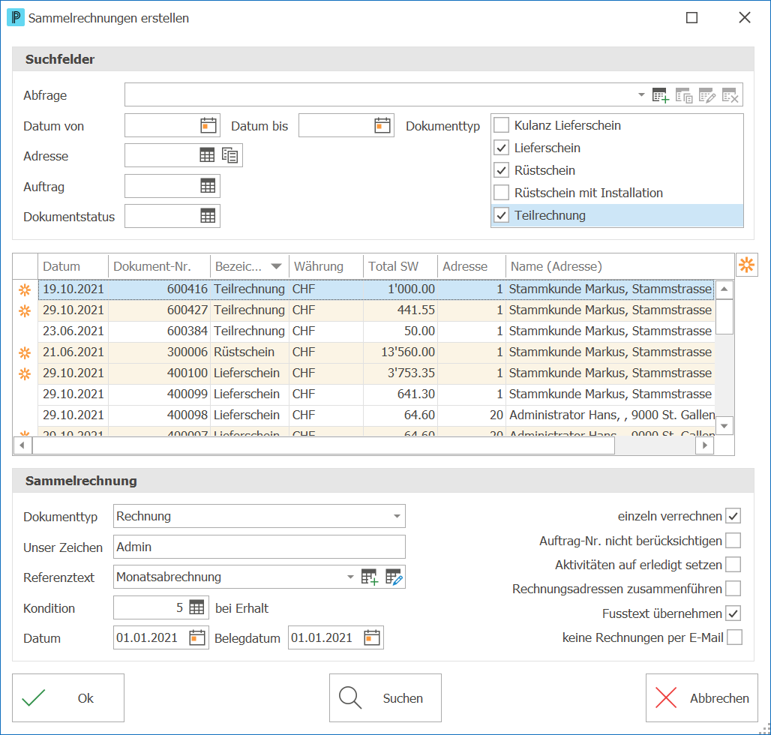Open the Belegdatum calendar picker
The image size is (771, 735).
pos(372,637)
